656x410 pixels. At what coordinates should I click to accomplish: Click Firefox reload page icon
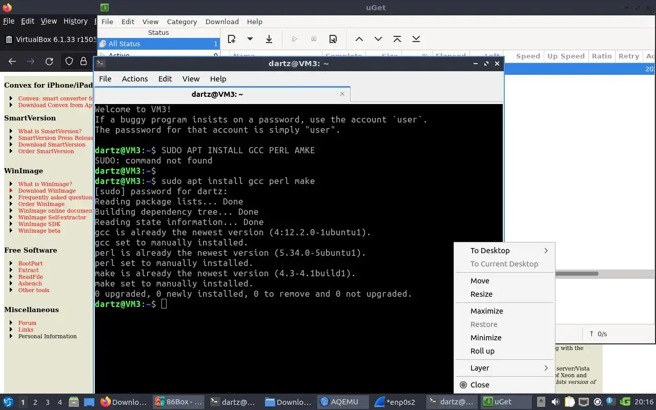(49, 61)
